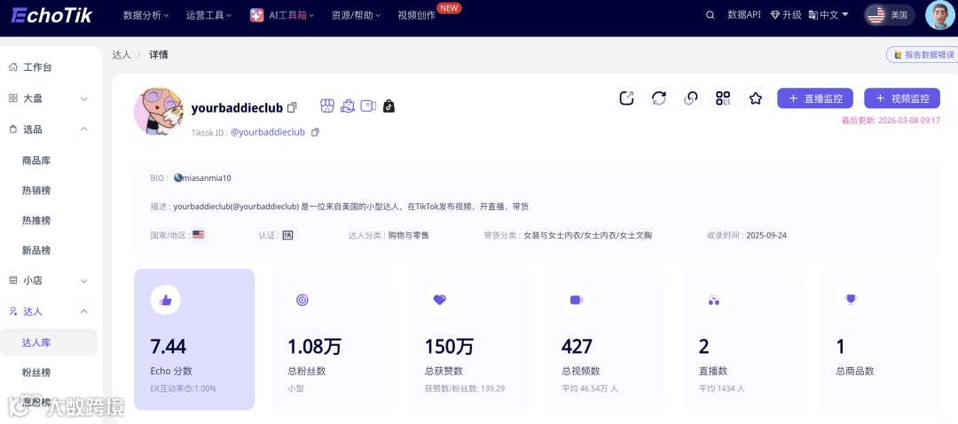
Task: Click the headset icon on livestream card
Action: [x=713, y=300]
